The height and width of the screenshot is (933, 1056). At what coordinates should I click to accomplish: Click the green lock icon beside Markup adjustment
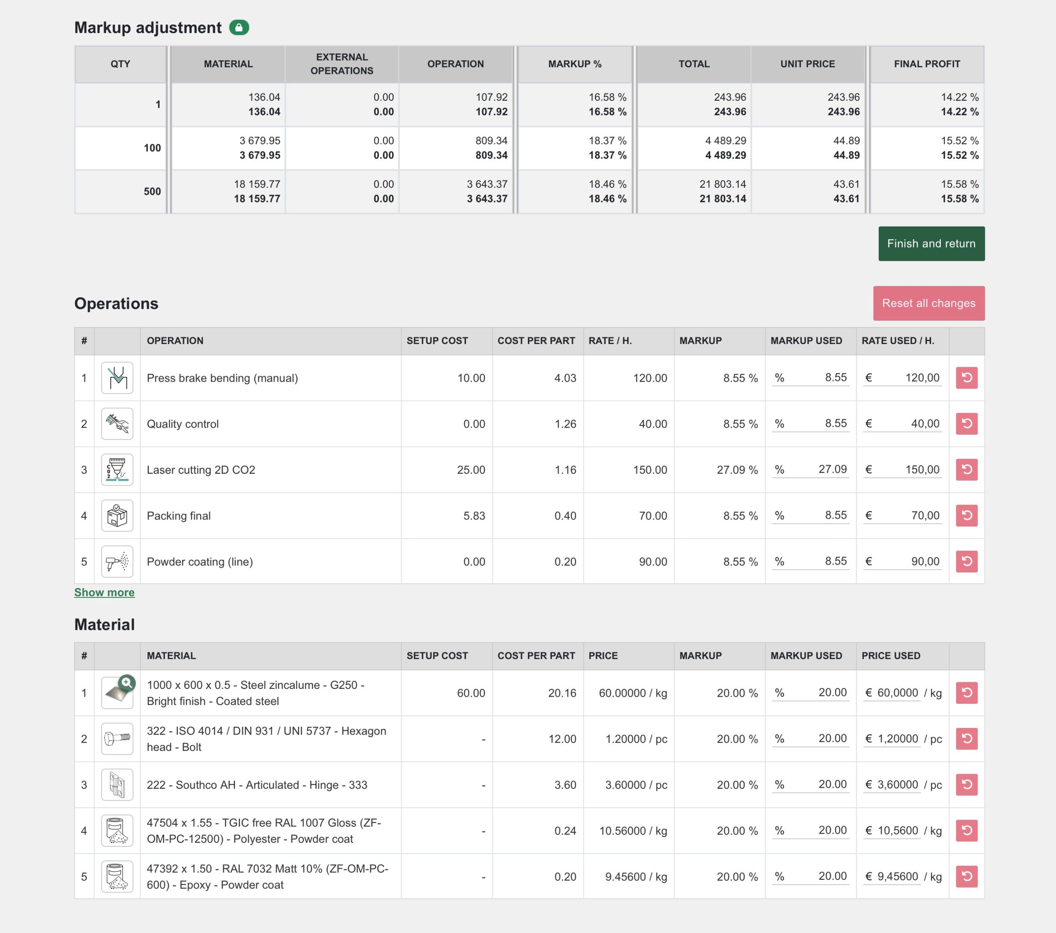pyautogui.click(x=238, y=27)
